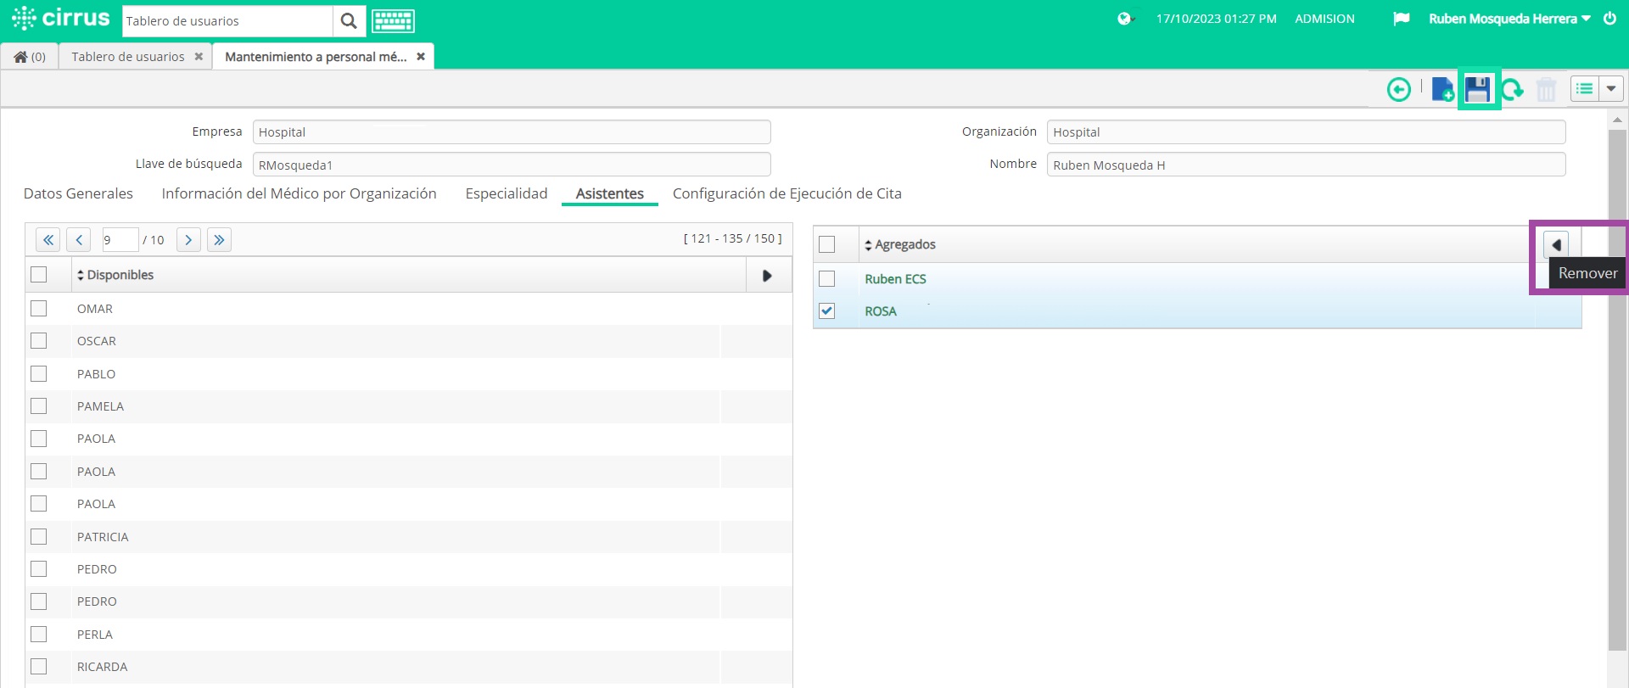Image resolution: width=1629 pixels, height=688 pixels.
Task: Go to next page of Disponibles
Action: click(188, 240)
